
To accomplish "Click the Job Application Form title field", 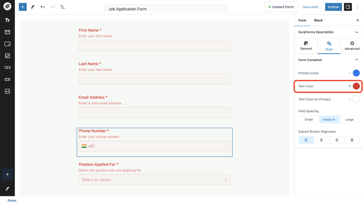I will [x=166, y=8].
